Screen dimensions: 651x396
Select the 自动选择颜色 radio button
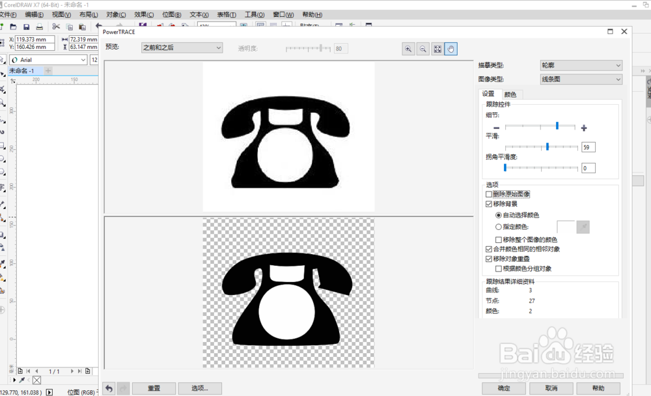(498, 215)
